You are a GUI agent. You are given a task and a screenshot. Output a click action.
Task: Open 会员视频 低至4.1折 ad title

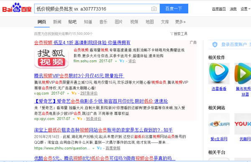click(82, 43)
